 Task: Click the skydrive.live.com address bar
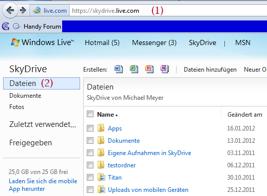tap(168, 11)
